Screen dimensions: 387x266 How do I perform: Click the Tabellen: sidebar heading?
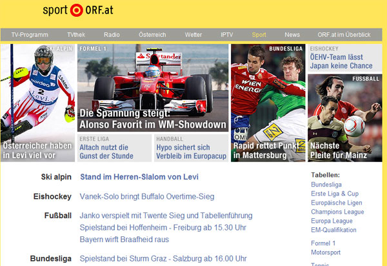click(x=325, y=175)
